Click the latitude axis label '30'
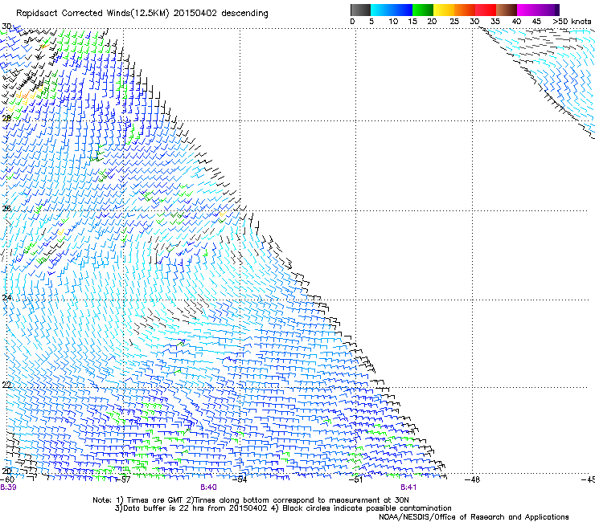This screenshot has width=595, height=522. pyautogui.click(x=6, y=27)
